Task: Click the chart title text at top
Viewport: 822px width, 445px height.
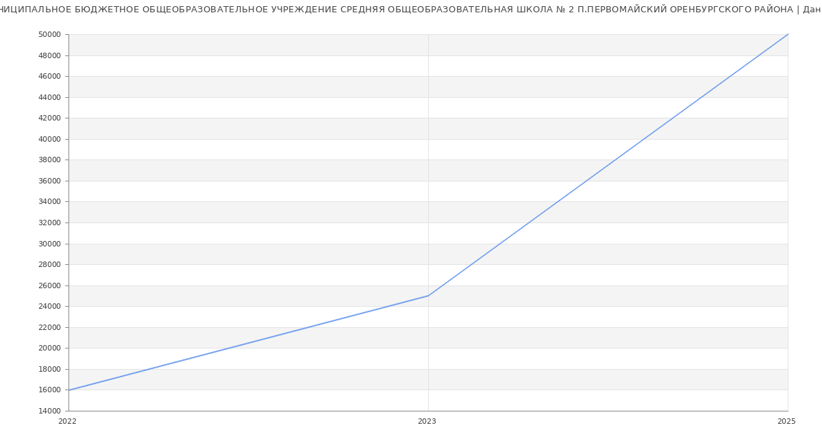Action: [x=411, y=10]
